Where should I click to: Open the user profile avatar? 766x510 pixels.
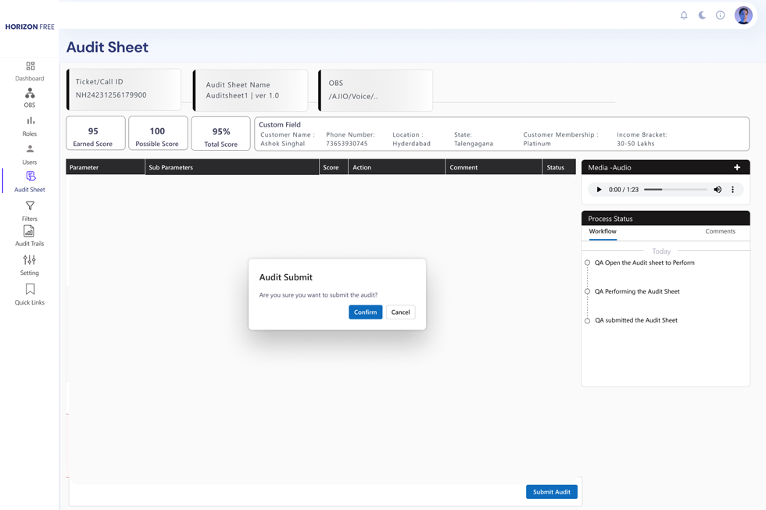point(743,15)
